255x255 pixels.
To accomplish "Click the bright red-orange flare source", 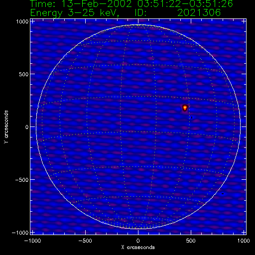I will click(x=185, y=108).
